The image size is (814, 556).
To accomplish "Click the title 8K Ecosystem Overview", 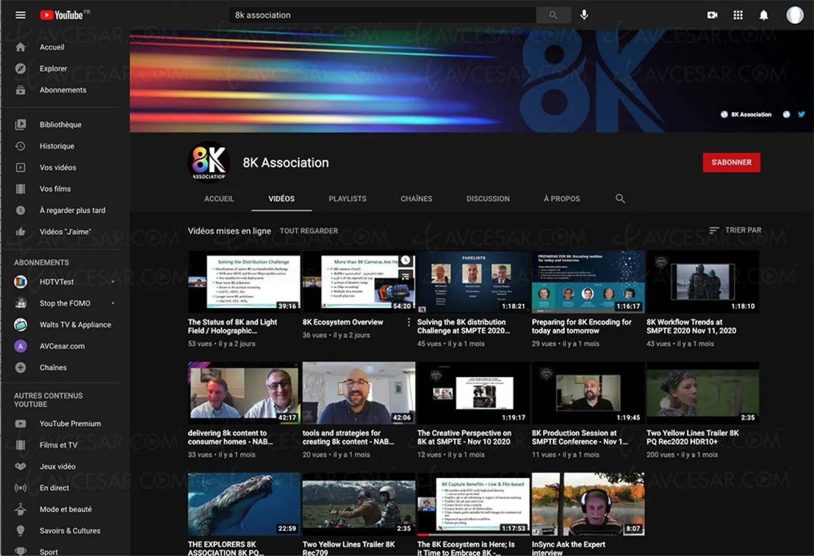I will coord(343,322).
